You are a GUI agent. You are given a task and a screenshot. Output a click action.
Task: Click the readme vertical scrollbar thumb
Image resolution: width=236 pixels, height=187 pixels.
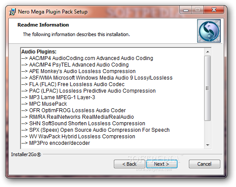[207, 88]
